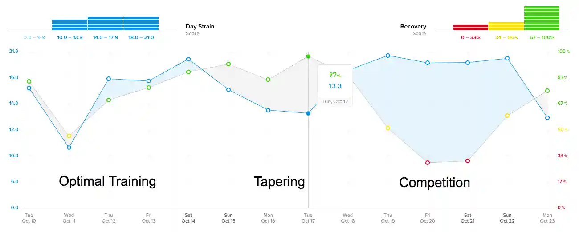This screenshot has height=232, width=579.
Task: Select the yellow recovery point on Wed Oct 11
Action: tap(69, 136)
